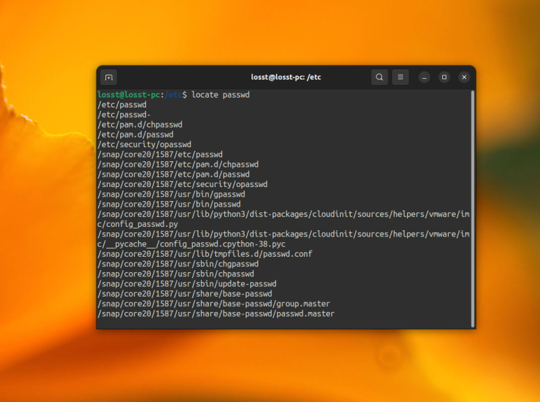
Task: Click the terminal vertical scrollbar
Action: (x=472, y=209)
